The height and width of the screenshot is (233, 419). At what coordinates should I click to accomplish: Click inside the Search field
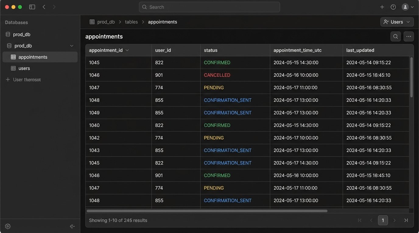click(209, 7)
